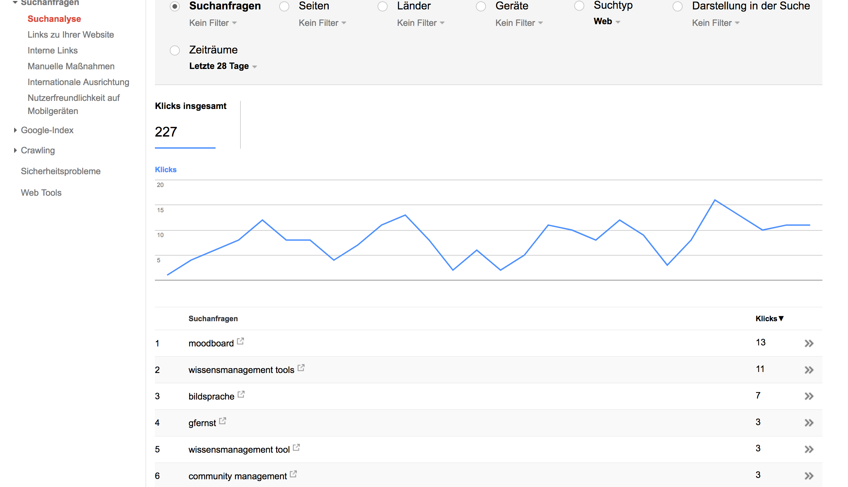Select the Länder radio button
Viewport: 848px width, 487px height.
383,6
